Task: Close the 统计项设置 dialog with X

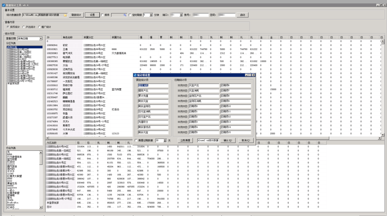Action: point(253,75)
